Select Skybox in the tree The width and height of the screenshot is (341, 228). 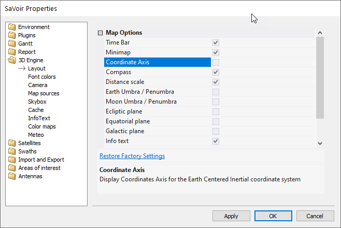click(37, 102)
